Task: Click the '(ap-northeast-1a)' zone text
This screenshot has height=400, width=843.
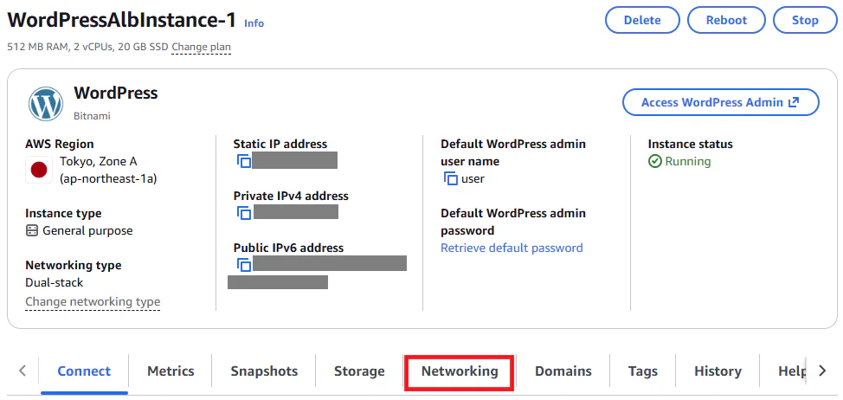Action: point(108,178)
